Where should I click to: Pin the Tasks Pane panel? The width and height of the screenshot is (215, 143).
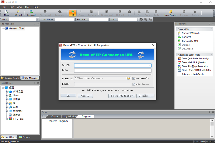[210, 24]
